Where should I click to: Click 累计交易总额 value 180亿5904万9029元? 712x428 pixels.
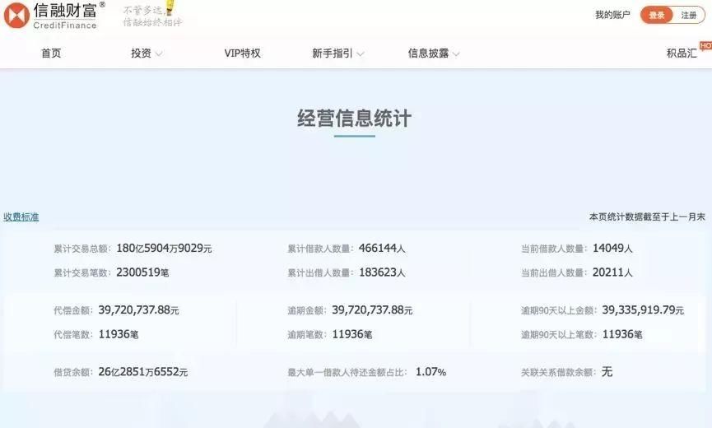click(164, 249)
